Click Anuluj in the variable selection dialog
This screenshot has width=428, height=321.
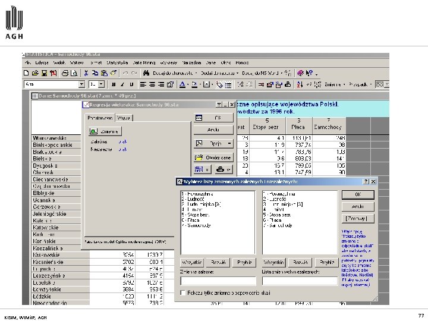click(x=358, y=207)
